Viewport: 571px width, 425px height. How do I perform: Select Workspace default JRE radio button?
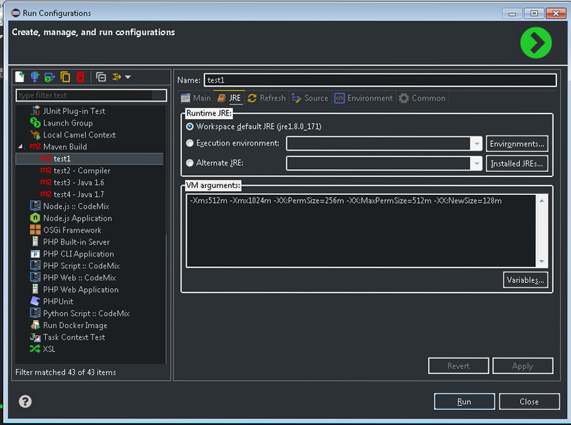pyautogui.click(x=190, y=126)
